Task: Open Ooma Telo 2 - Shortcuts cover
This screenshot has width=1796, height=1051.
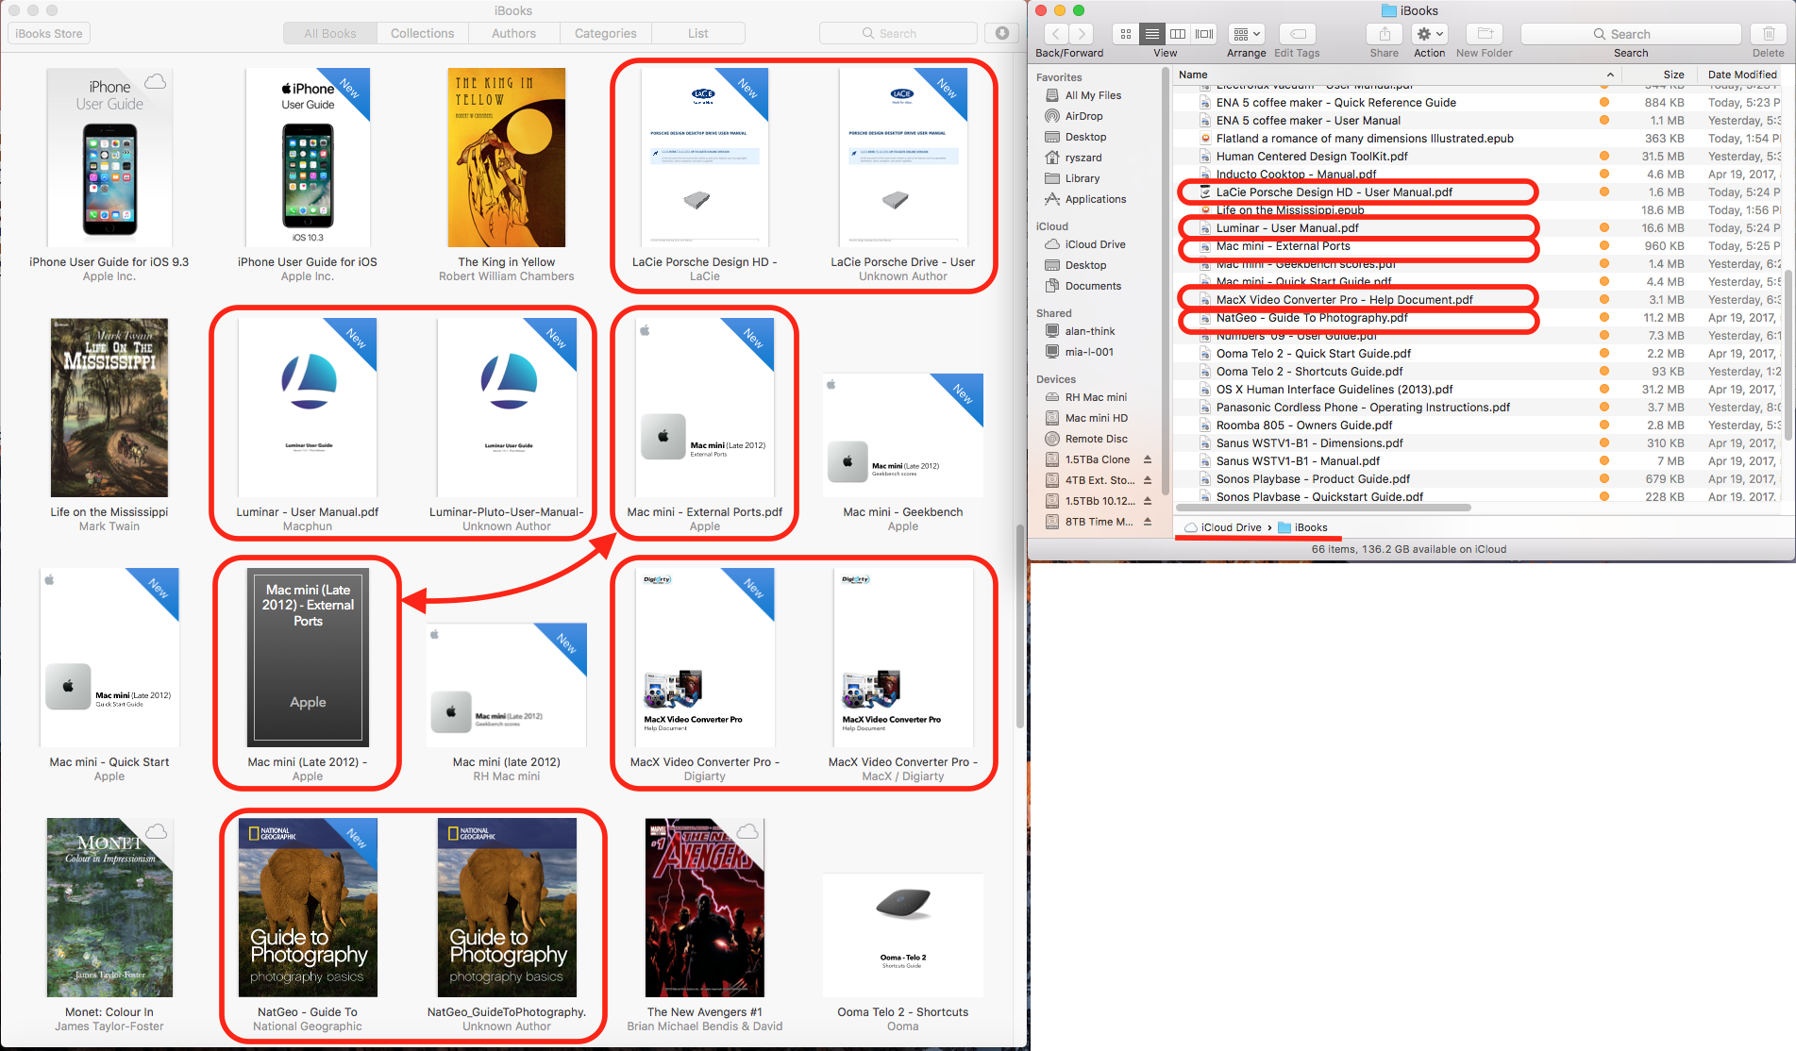Action: [903, 935]
